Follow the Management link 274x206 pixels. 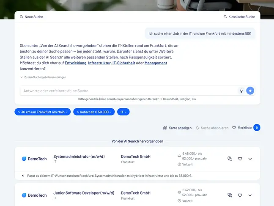(156, 63)
